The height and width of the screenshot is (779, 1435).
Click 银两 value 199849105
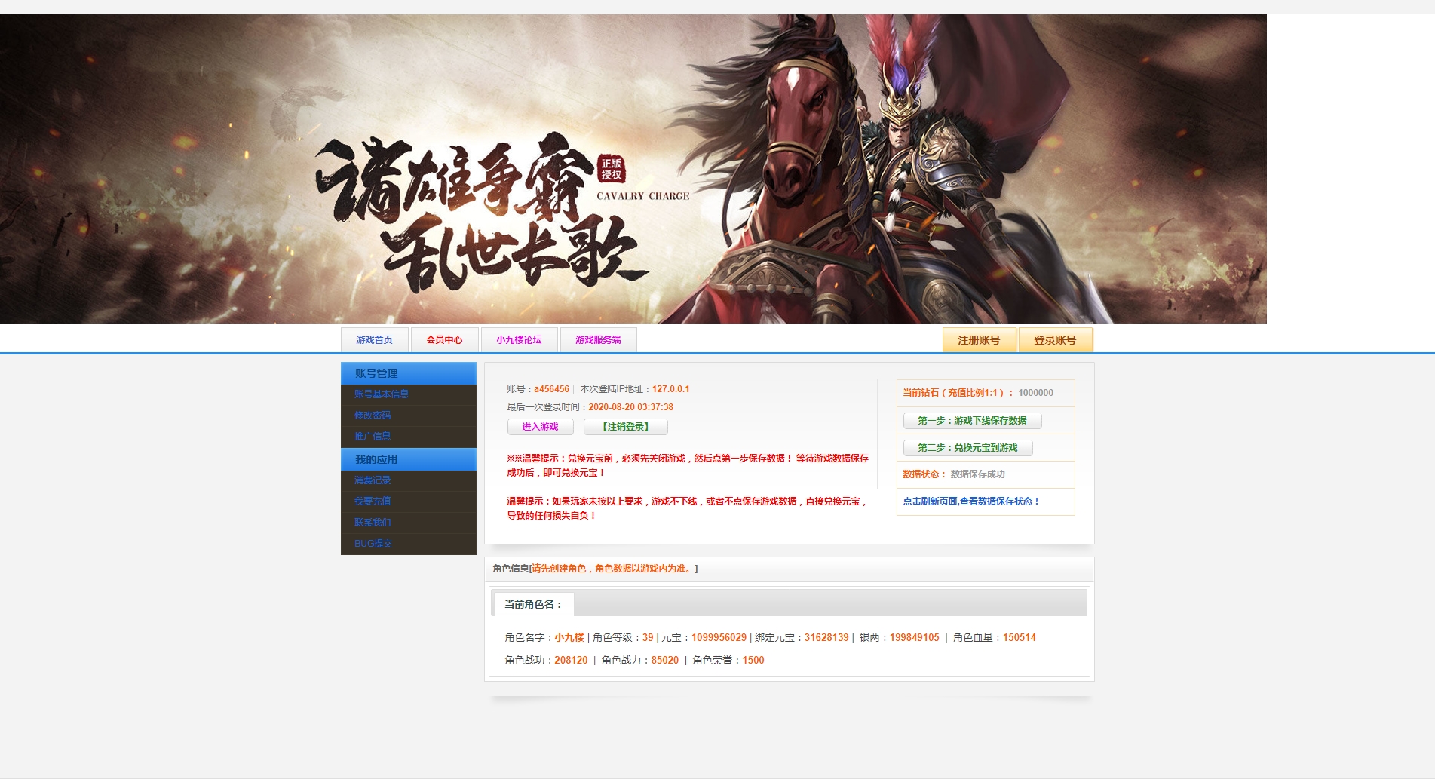[x=915, y=638]
